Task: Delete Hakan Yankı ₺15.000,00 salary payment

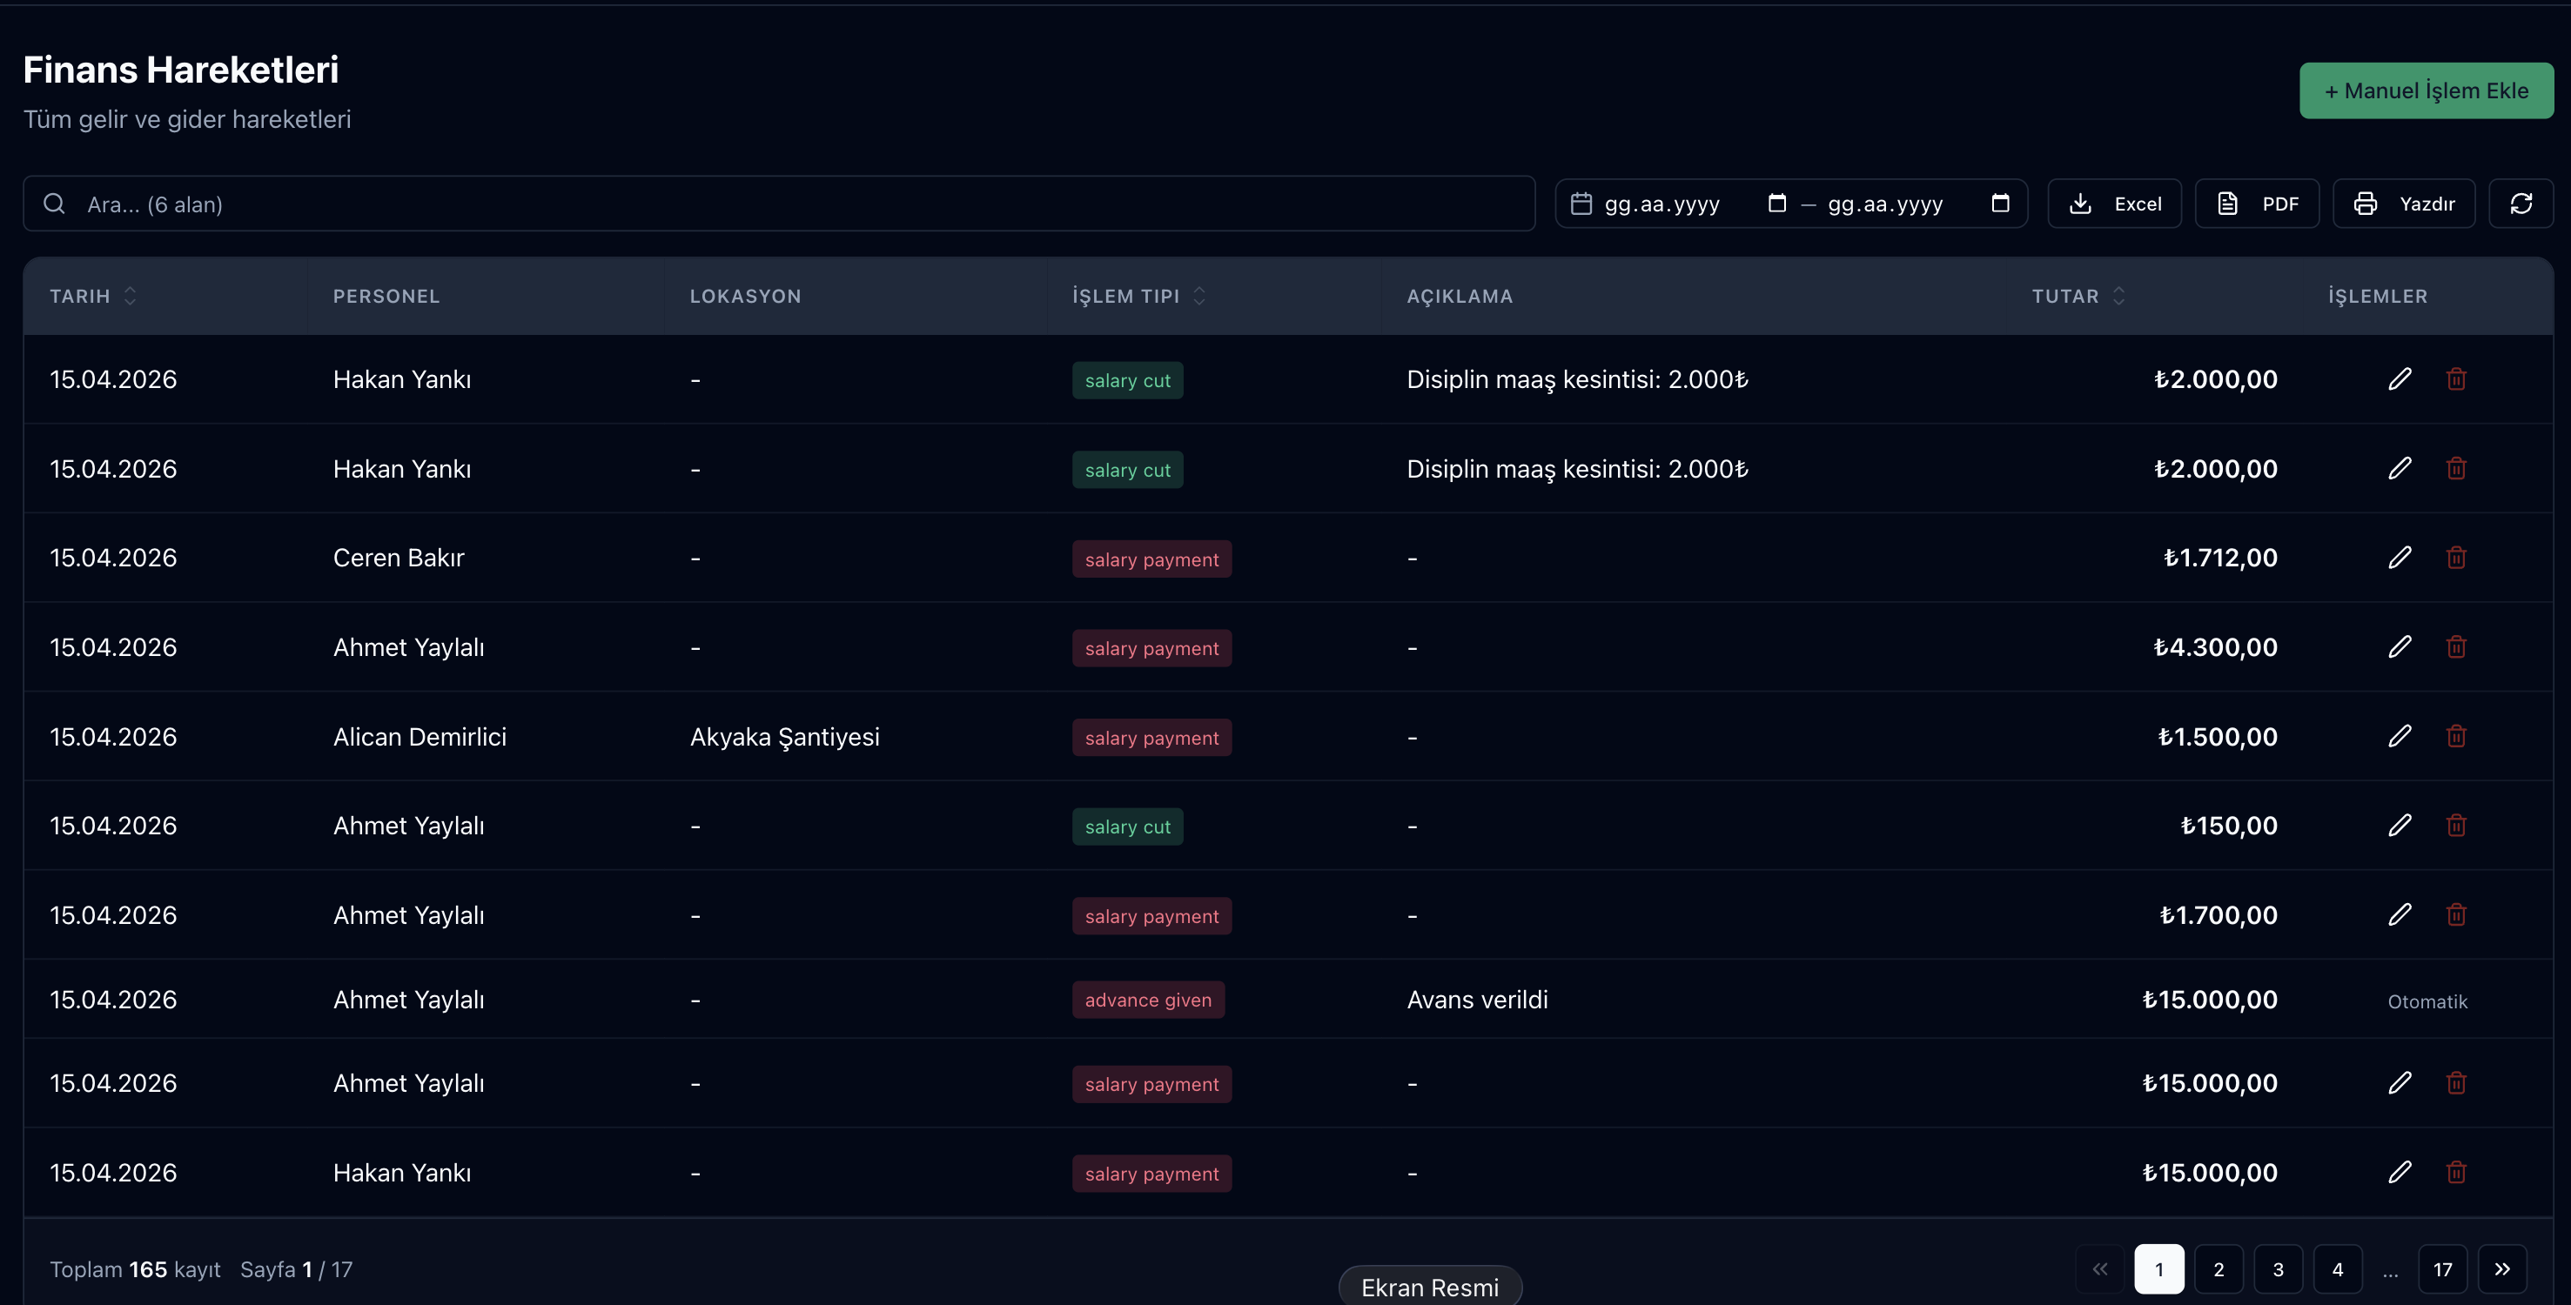Action: 2456,1172
